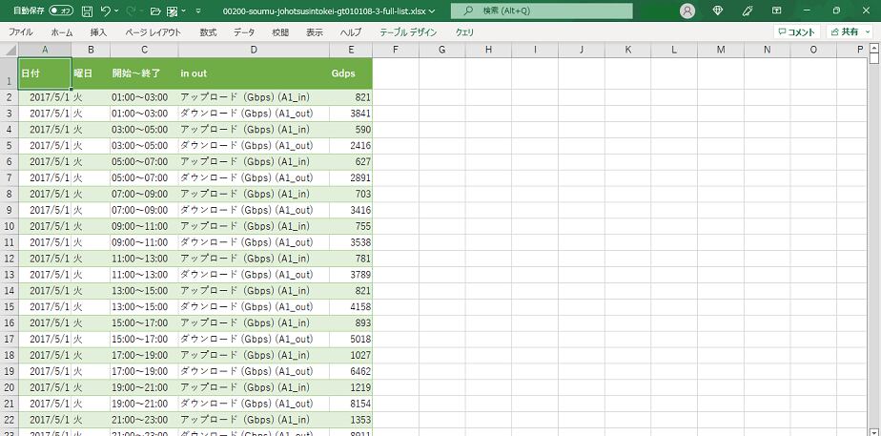Expand the file name dropdown in title bar

(431, 10)
